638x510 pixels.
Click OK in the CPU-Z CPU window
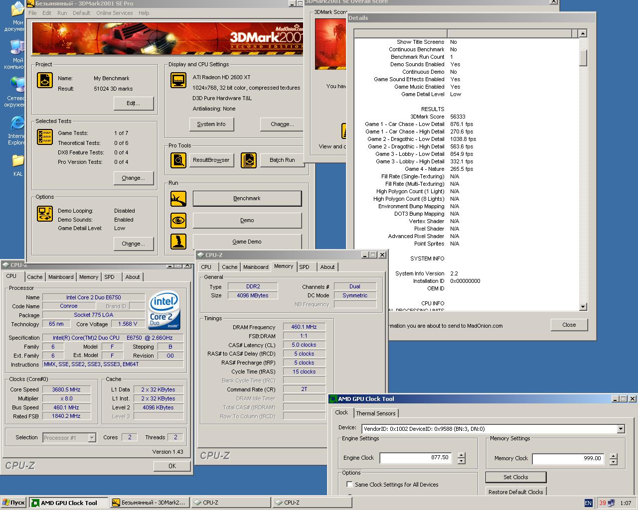click(x=172, y=466)
